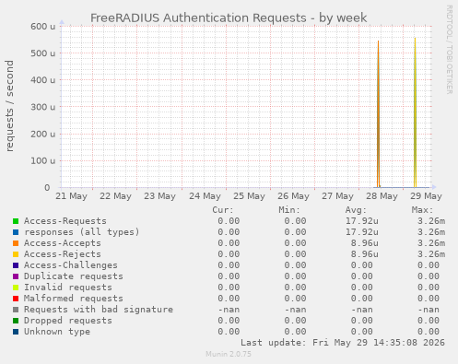Select the Access-Challenges legend label
Viewport: 458px width, 364px height.
(71, 265)
